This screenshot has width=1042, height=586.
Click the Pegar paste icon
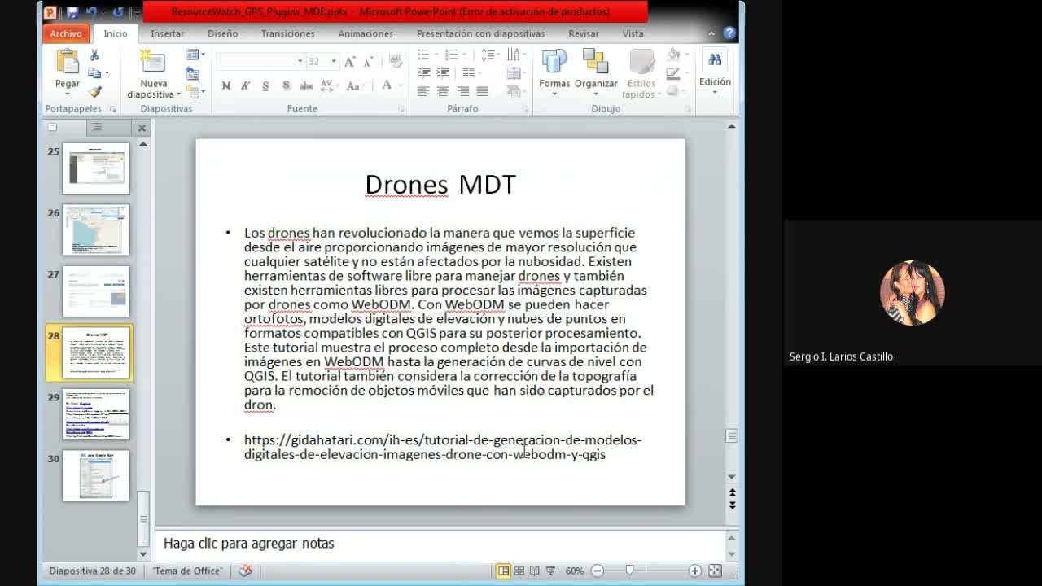pos(67,61)
